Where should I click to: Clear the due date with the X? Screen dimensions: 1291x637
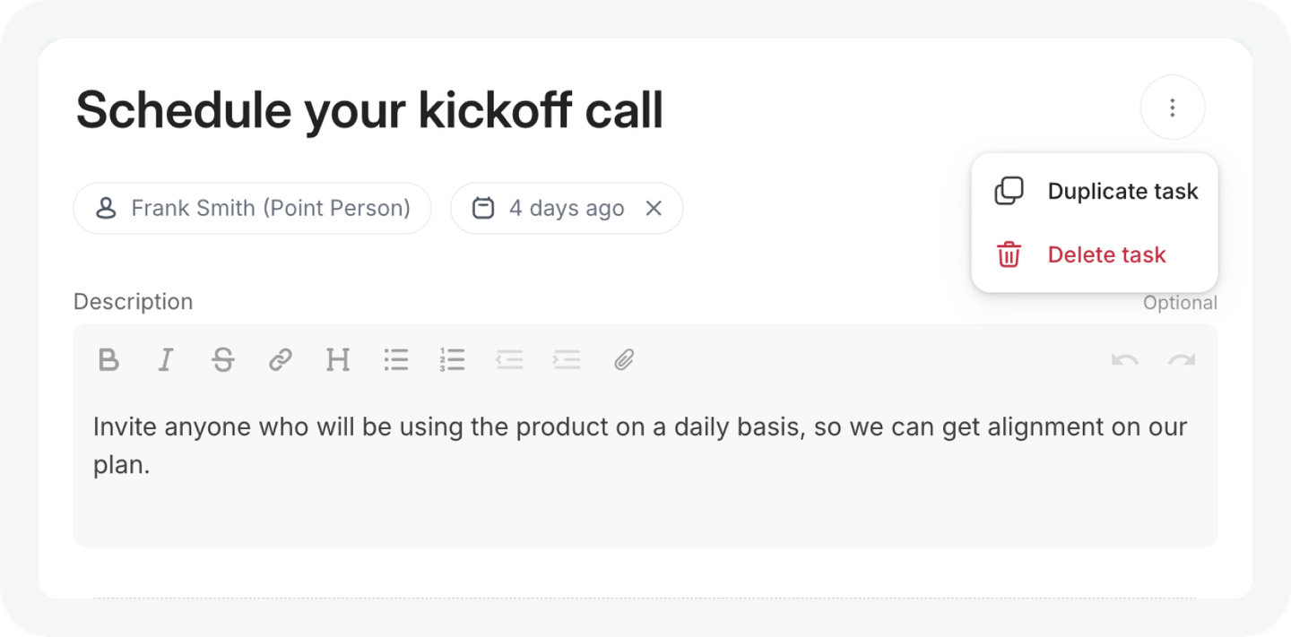(x=654, y=209)
